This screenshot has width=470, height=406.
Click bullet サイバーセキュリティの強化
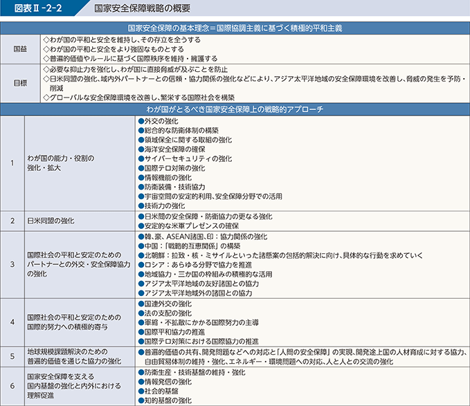pyautogui.click(x=185, y=158)
